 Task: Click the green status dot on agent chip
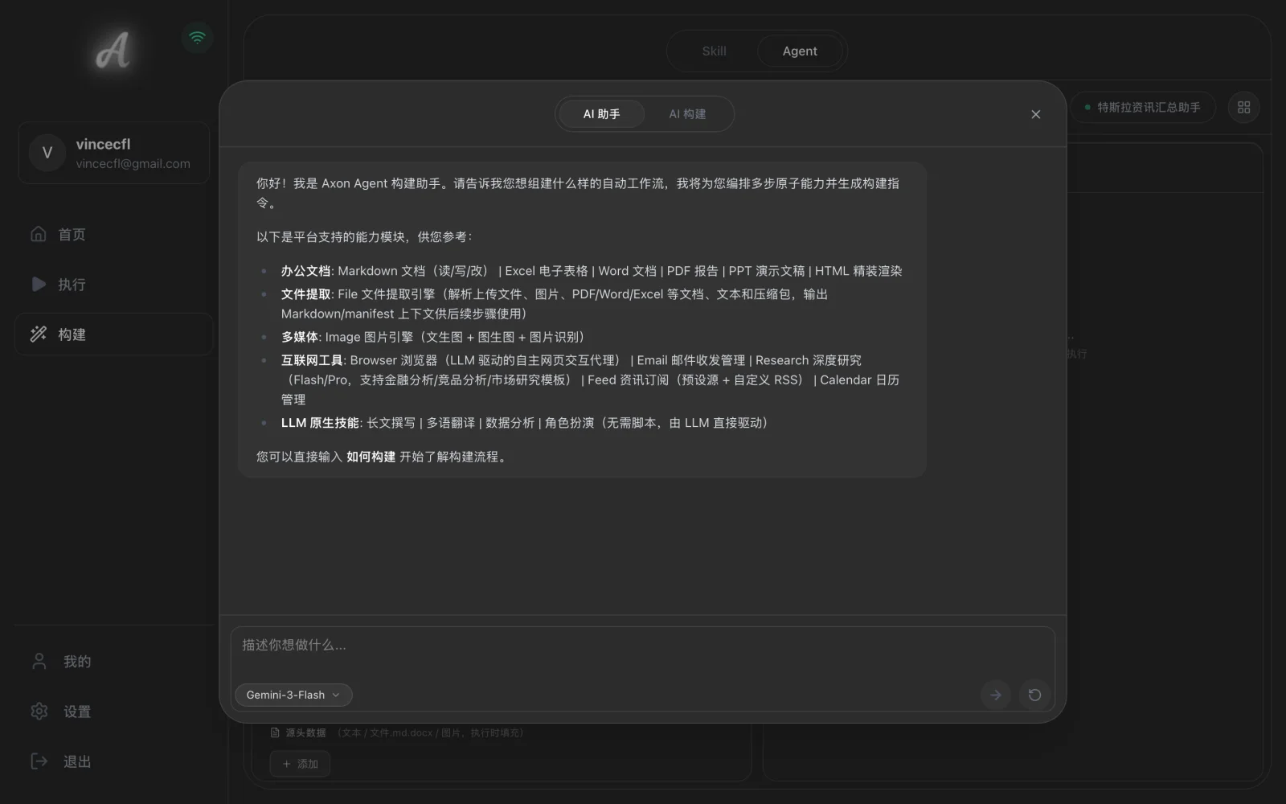tap(1087, 107)
